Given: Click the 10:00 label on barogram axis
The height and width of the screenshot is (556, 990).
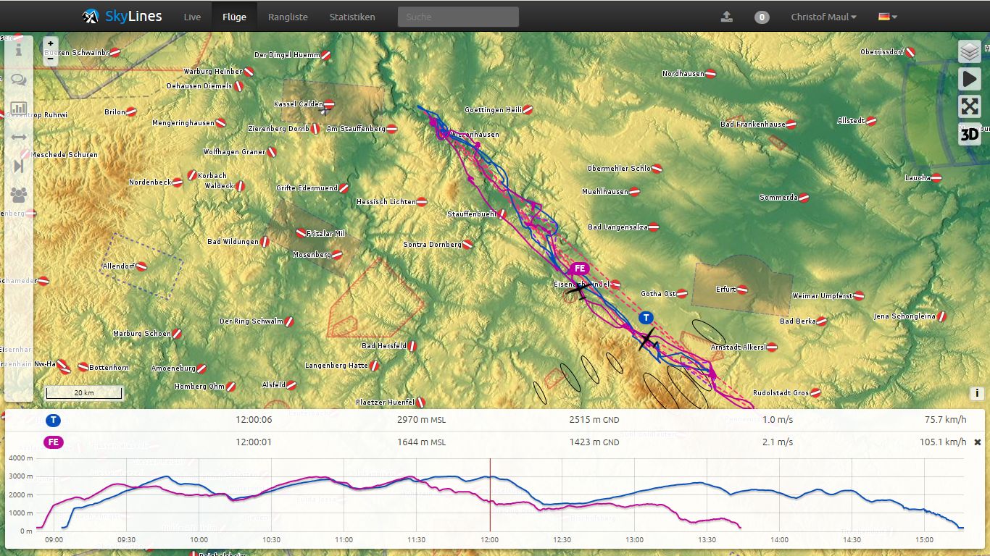Looking at the screenshot, I should coord(199,539).
